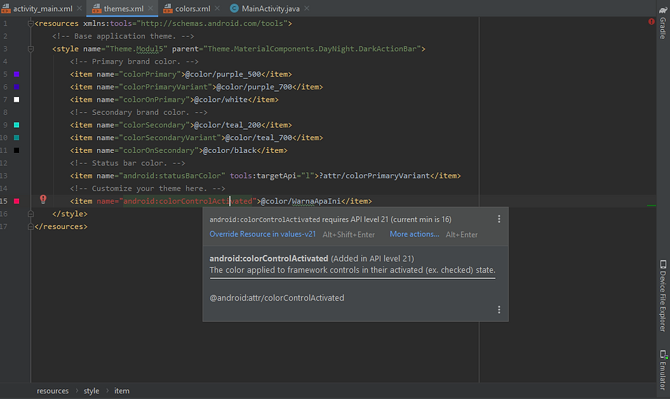
Task: Click the closing resources fold marker
Action: point(31,226)
